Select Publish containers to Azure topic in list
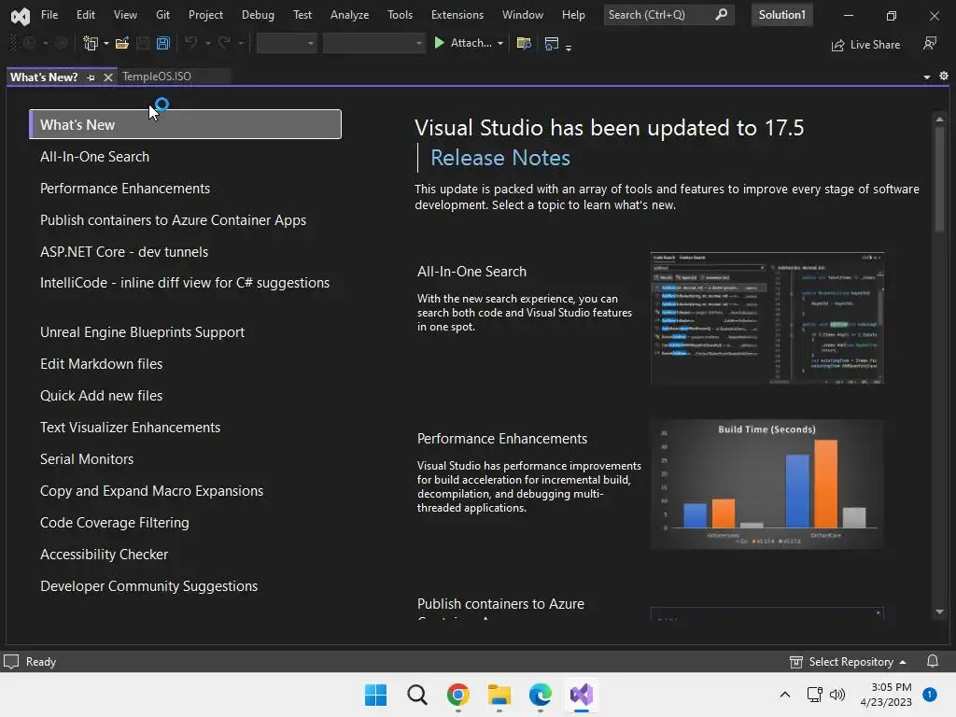The height and width of the screenshot is (717, 956). coord(173,220)
